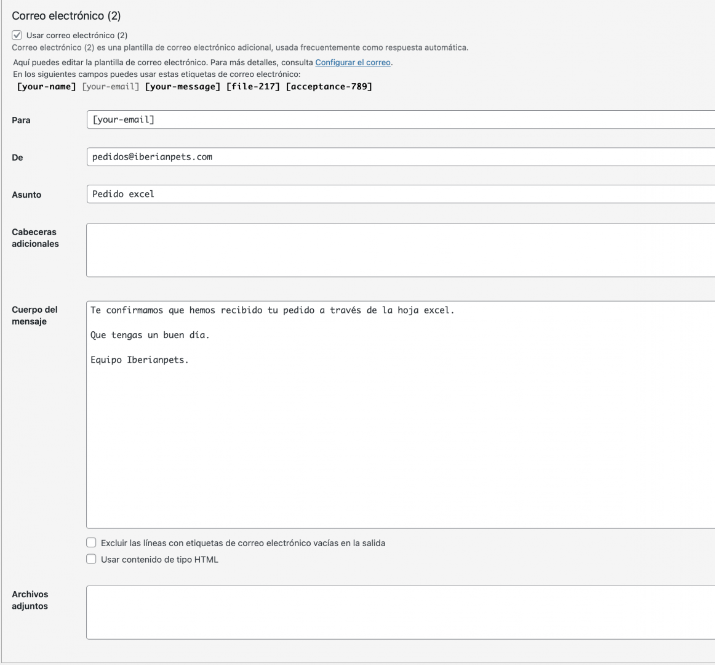Click the Para field label
The image size is (715, 665).
click(21, 120)
